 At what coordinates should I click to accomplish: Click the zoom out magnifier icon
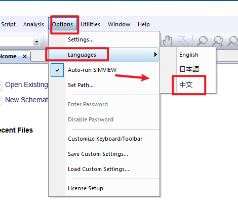[233, 41]
